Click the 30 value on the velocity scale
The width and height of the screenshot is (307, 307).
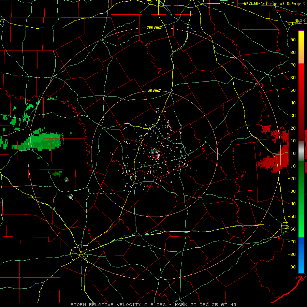[x=293, y=116]
